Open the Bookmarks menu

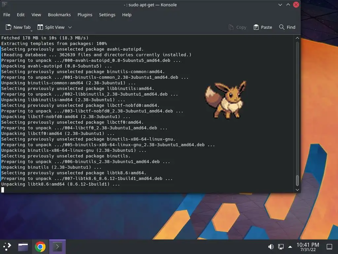coord(59,15)
